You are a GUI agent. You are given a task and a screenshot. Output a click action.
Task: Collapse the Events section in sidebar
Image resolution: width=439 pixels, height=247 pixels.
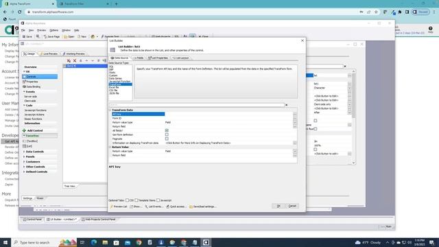coord(25,92)
